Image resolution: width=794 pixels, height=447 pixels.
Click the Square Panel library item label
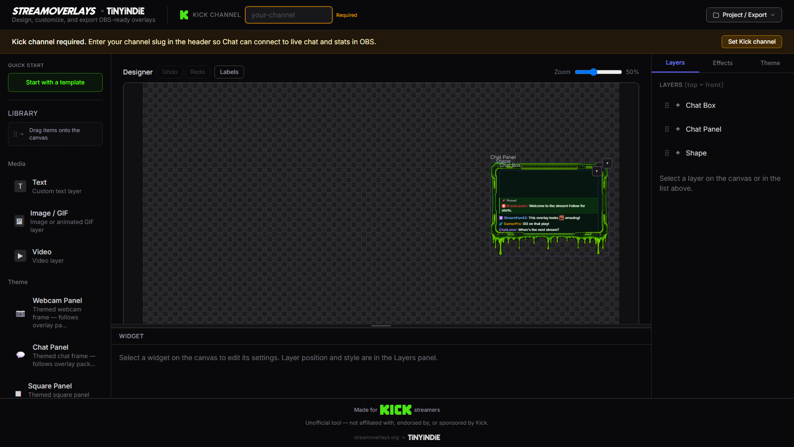pyautogui.click(x=50, y=386)
